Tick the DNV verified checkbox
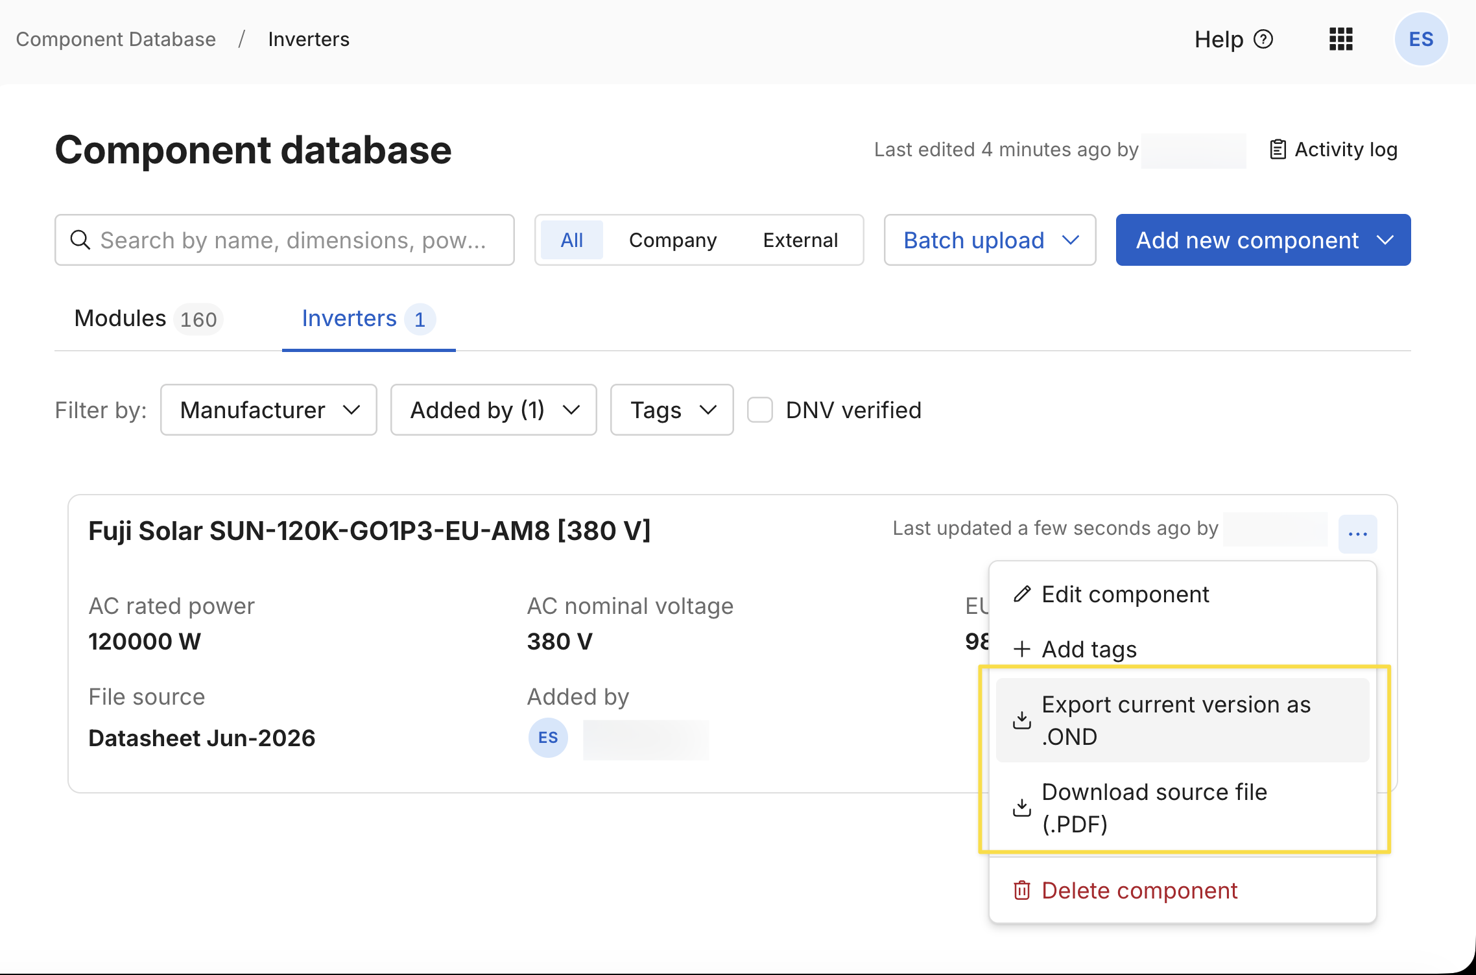This screenshot has height=975, width=1476. [x=760, y=410]
